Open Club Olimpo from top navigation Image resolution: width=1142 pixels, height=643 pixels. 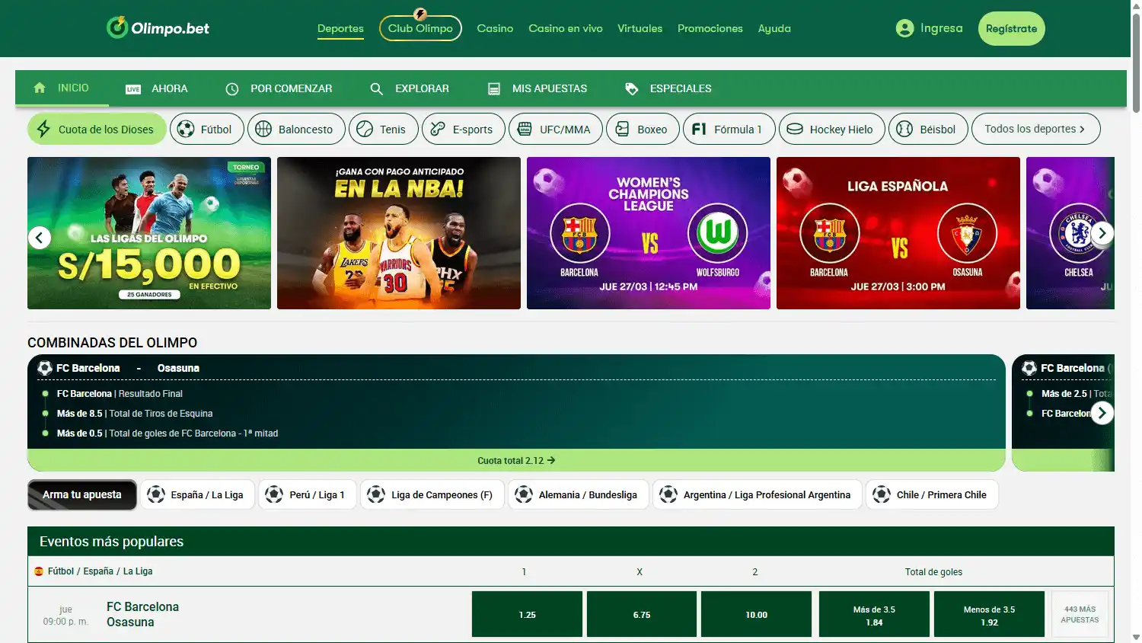(420, 28)
